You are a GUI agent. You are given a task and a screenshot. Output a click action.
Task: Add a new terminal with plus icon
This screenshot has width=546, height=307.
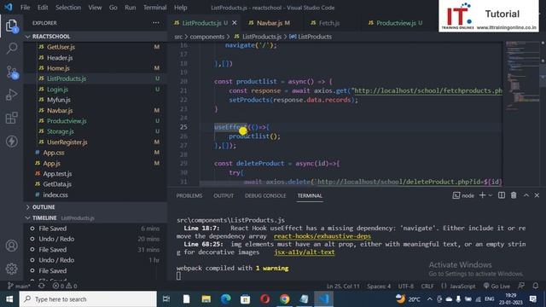click(482, 195)
